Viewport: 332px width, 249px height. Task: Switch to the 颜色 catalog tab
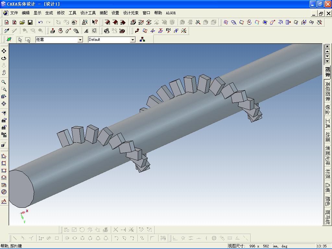coord(327,201)
